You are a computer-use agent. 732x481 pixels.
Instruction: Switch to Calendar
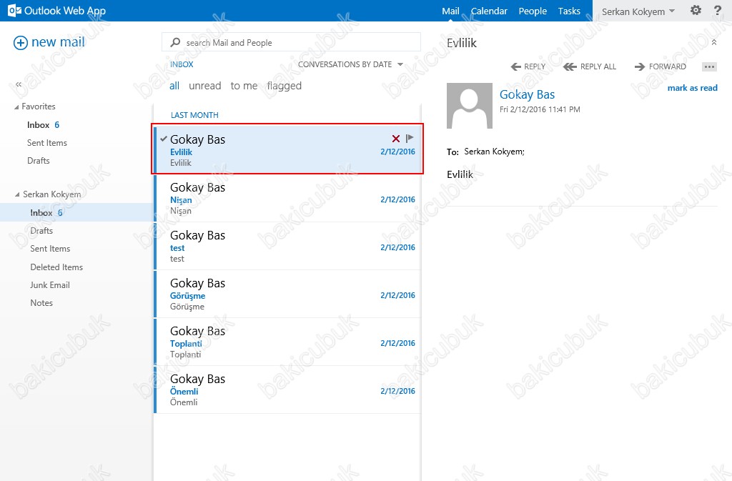(489, 11)
